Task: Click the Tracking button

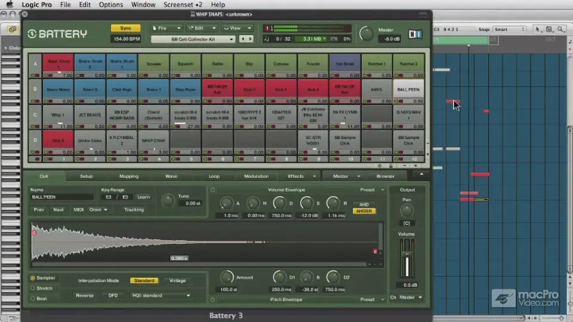Action: tap(134, 210)
